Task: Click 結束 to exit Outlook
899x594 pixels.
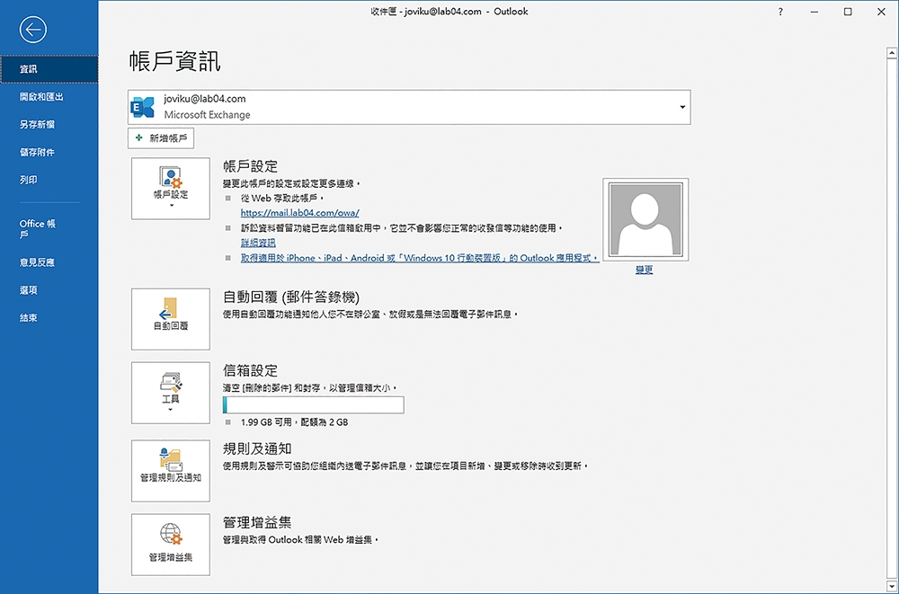Action: (49, 317)
